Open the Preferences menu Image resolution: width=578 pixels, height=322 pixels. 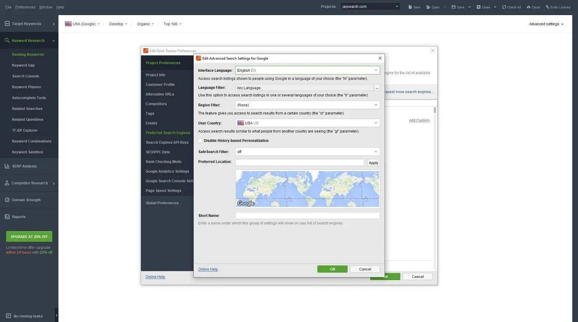point(25,7)
